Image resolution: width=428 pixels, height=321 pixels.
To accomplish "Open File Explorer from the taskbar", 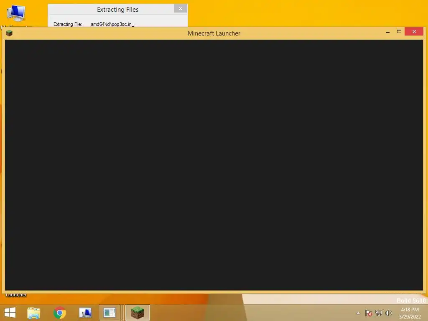I will [33, 313].
